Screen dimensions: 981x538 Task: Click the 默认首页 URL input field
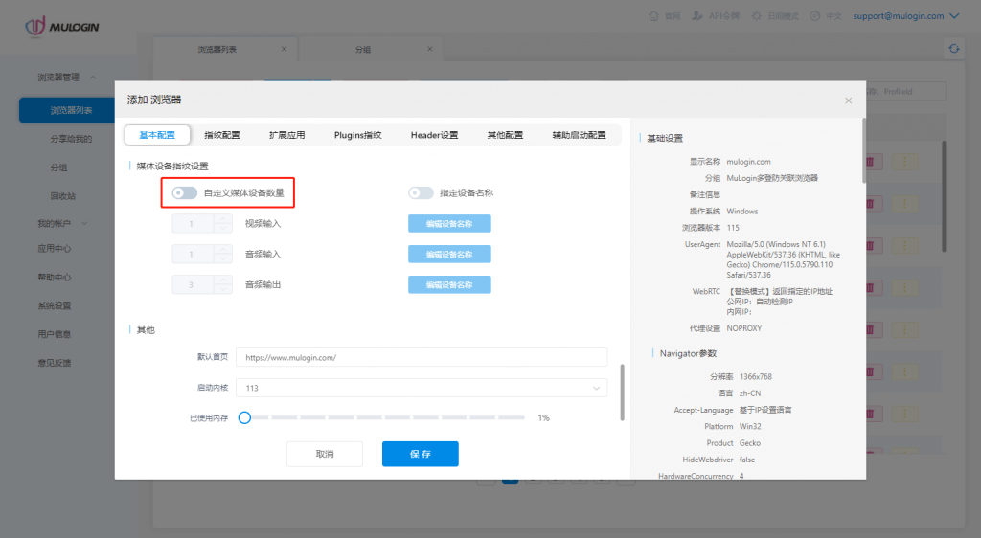point(422,357)
